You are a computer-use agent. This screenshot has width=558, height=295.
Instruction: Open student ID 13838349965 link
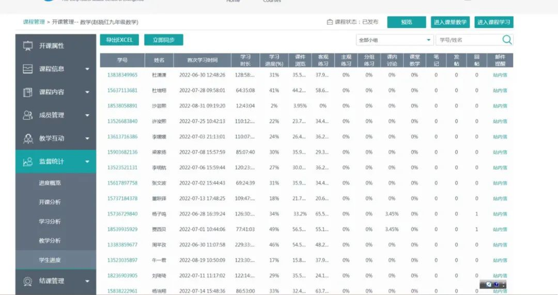tap(122, 75)
